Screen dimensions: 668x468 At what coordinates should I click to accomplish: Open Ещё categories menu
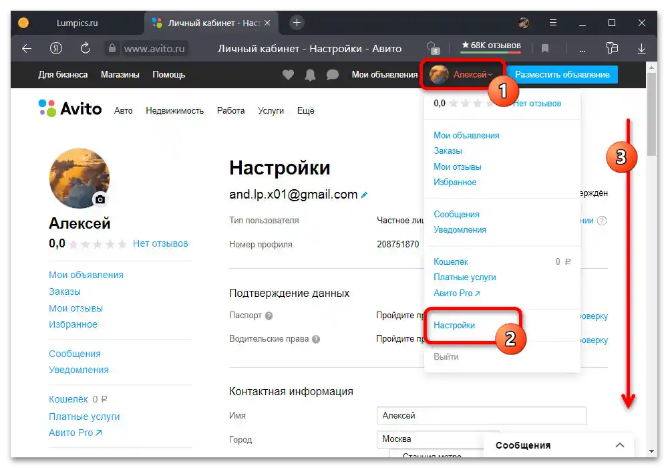pyautogui.click(x=305, y=110)
